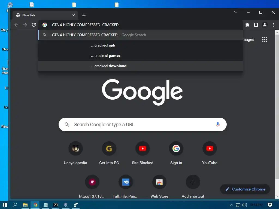279x209 pixels.
Task: Open a new tab with the plus button
Action: click(84, 15)
